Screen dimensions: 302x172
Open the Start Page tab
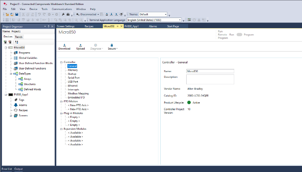(173, 26)
